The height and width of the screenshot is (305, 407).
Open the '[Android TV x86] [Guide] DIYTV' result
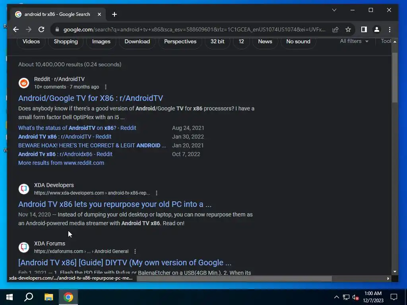coord(124,263)
